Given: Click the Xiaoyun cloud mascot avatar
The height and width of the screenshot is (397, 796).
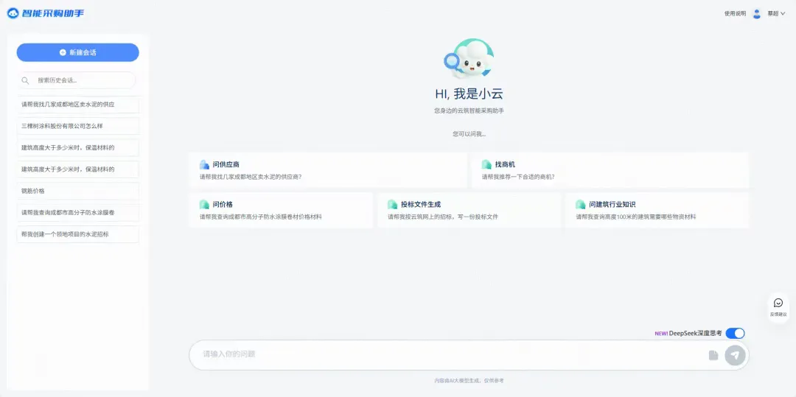Looking at the screenshot, I should (x=469, y=60).
